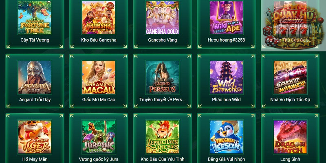Launch the Fortune Tiger game icon
326x163 pixels.
(35, 137)
